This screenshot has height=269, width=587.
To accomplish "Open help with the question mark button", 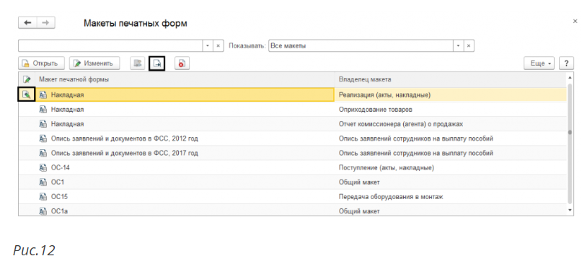I will coord(566,63).
